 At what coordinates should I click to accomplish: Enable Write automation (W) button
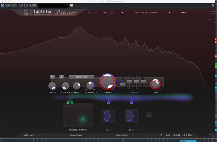pyautogui.click(x=16, y=5)
